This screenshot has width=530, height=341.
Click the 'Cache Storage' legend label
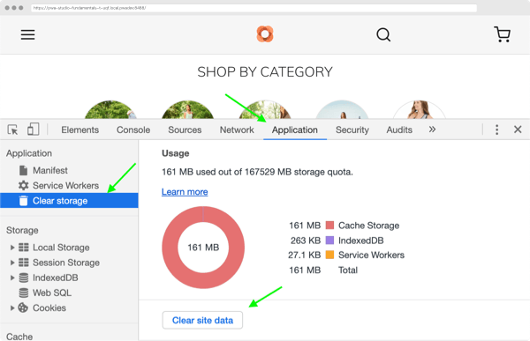click(x=368, y=226)
